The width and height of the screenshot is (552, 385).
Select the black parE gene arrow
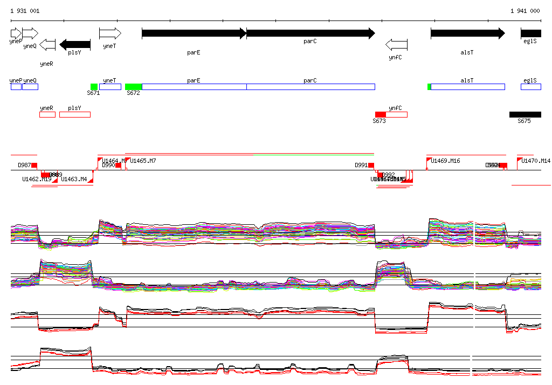click(x=194, y=33)
